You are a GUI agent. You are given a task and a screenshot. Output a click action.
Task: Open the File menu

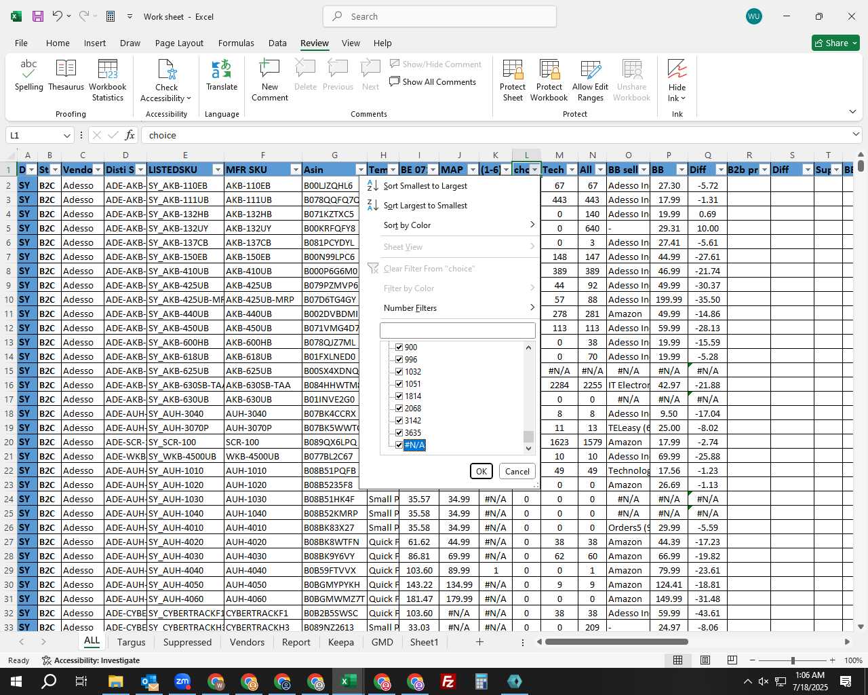[x=21, y=43]
